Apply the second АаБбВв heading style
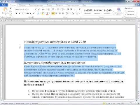 98,11
